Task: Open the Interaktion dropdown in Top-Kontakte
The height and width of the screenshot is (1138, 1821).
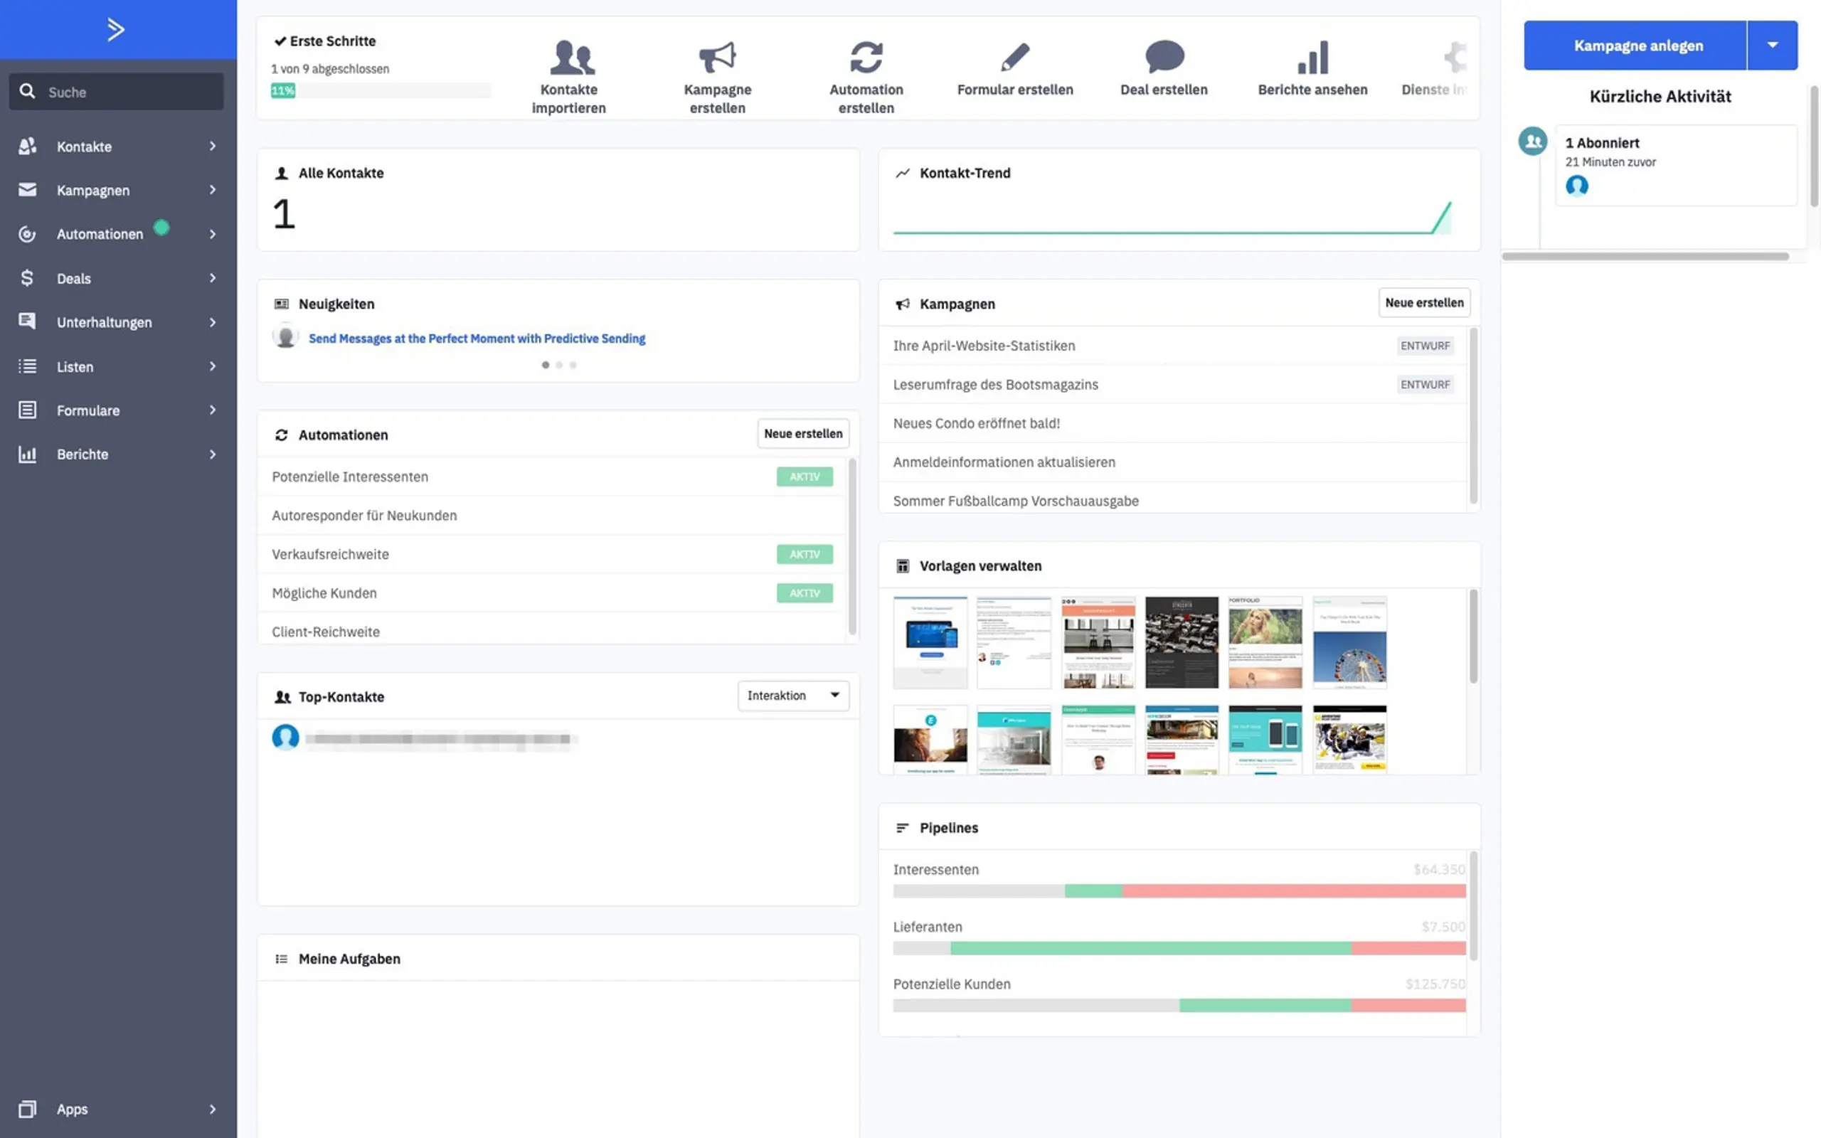Action: point(792,695)
